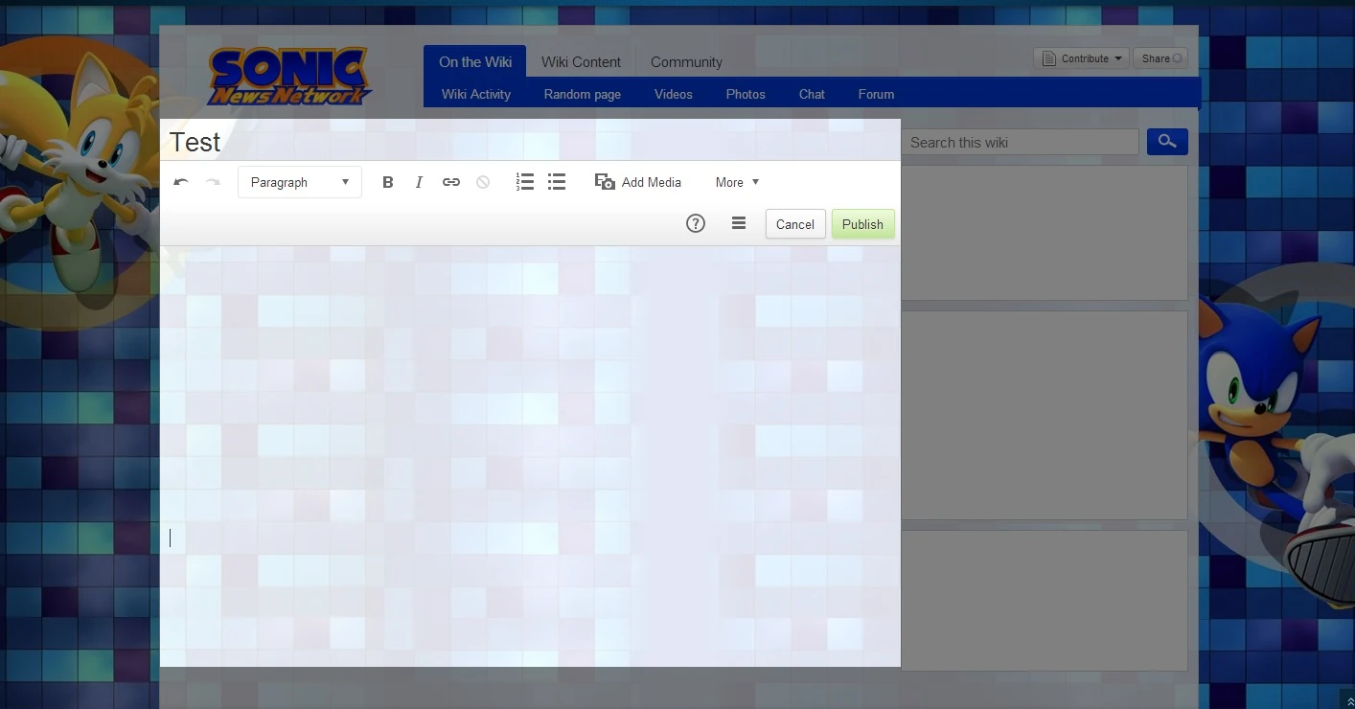1355x709 pixels.
Task: Open the Community tab
Action: coord(686,62)
